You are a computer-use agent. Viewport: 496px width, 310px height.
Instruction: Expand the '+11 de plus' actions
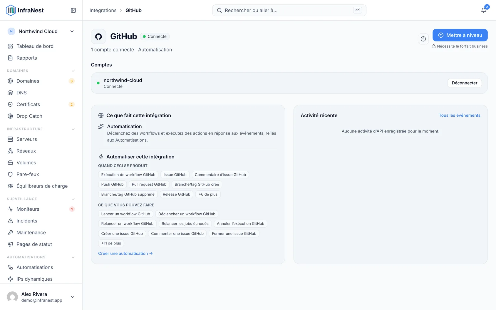pos(111,243)
